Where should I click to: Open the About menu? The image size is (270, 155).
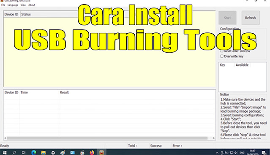point(32,5)
